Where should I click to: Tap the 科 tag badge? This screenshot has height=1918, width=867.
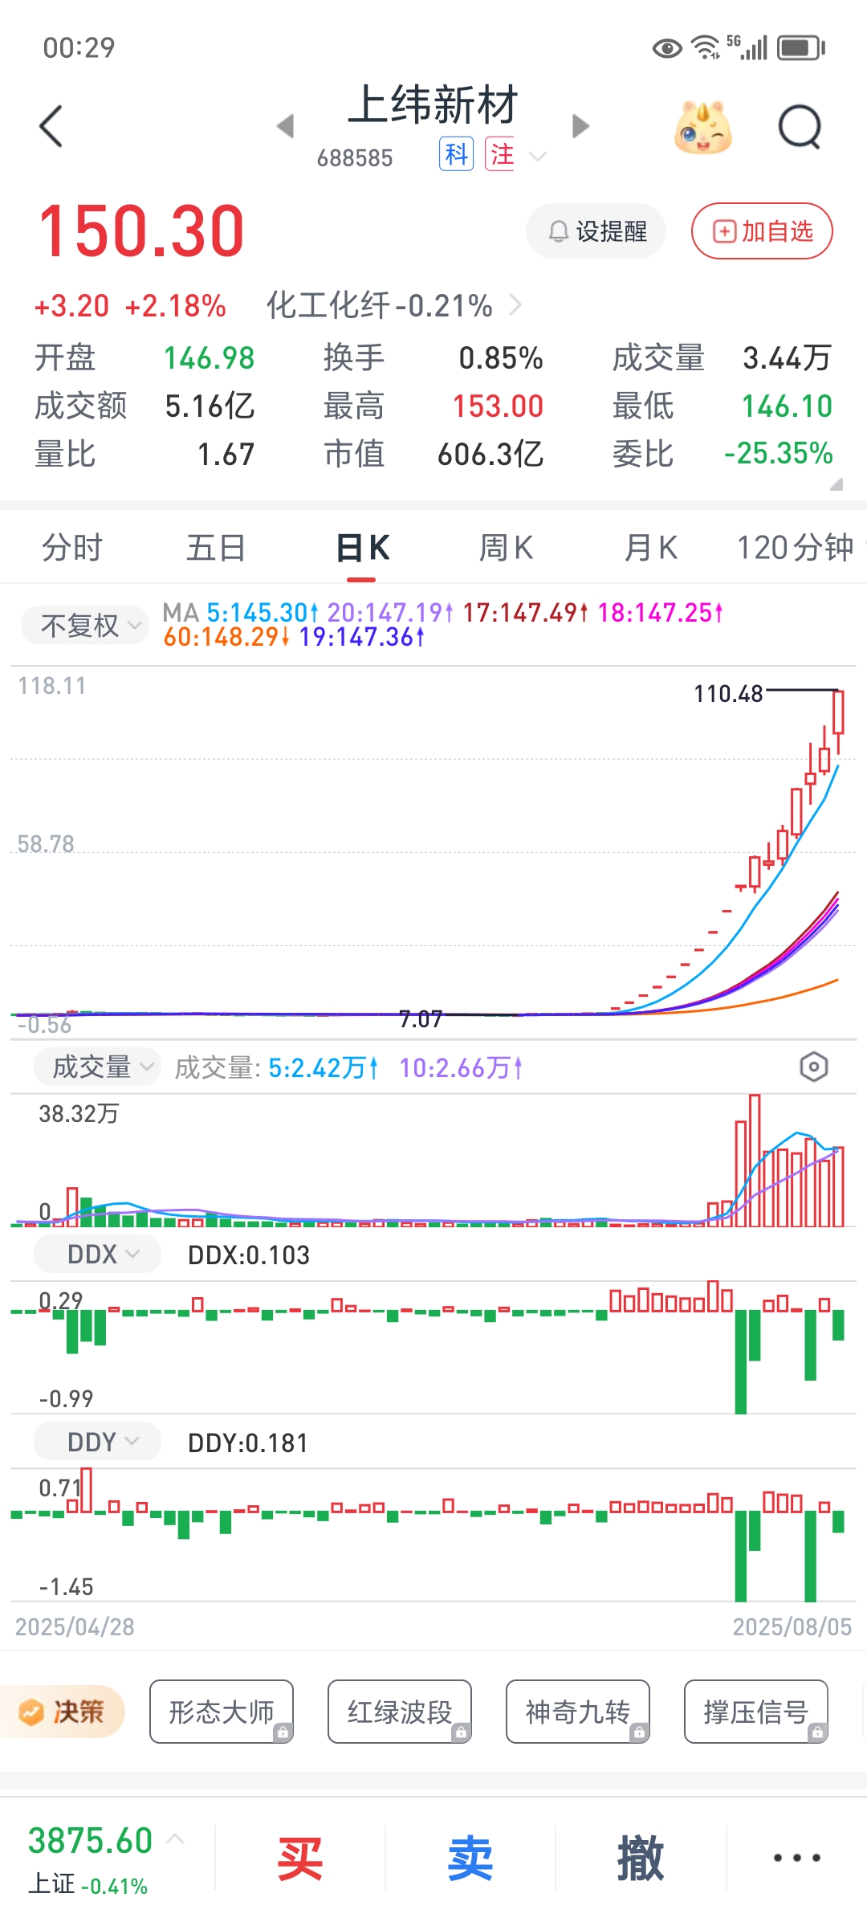click(456, 153)
